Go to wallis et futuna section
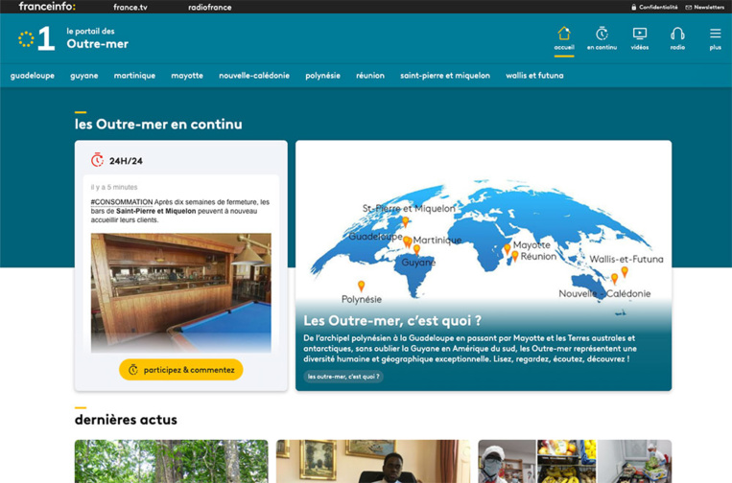This screenshot has height=483, width=732. pos(534,76)
